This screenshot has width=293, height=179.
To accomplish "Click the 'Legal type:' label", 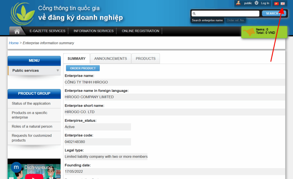I will point(74,150).
